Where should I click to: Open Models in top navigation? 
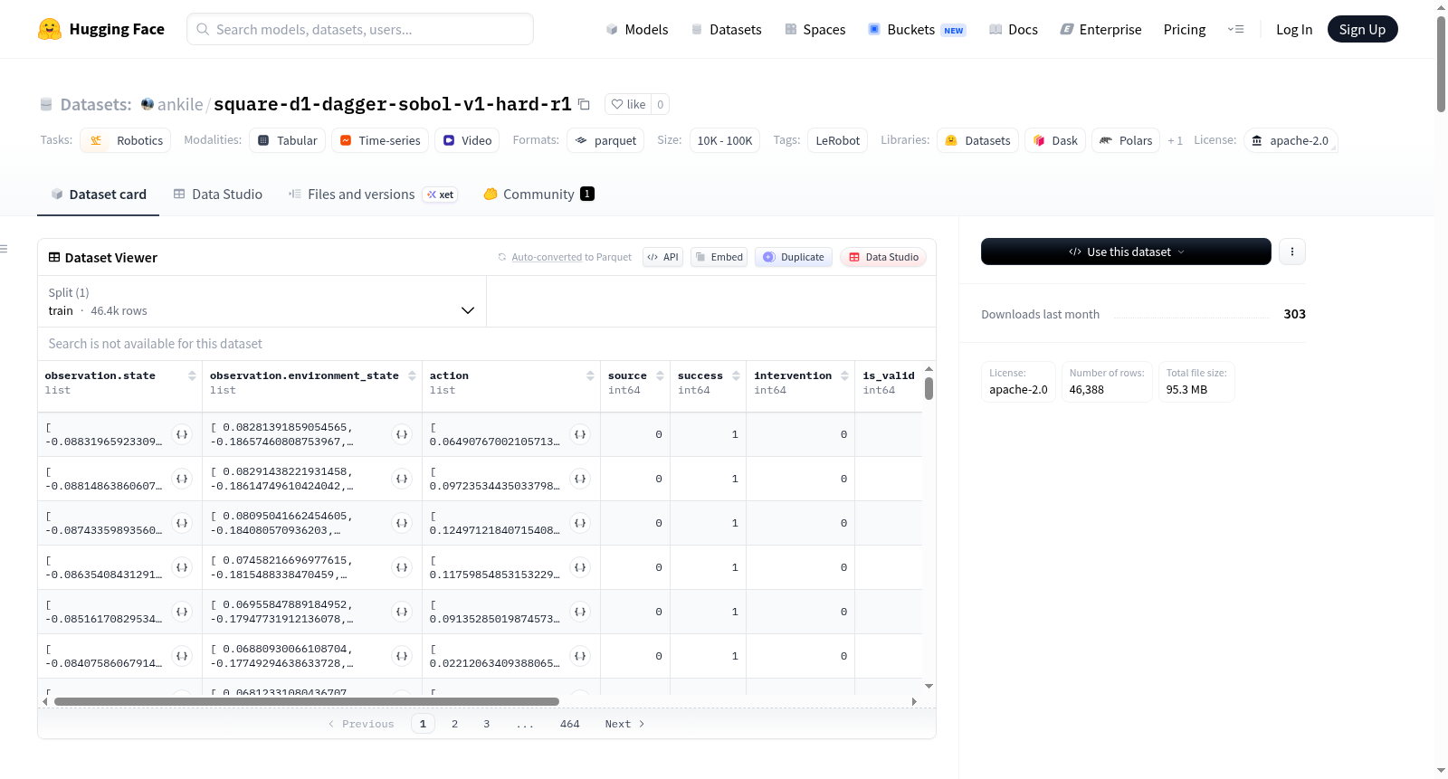[x=637, y=29]
